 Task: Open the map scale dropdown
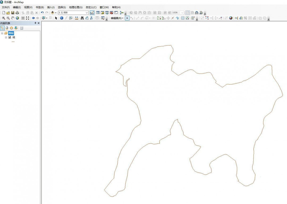[x=87, y=13]
